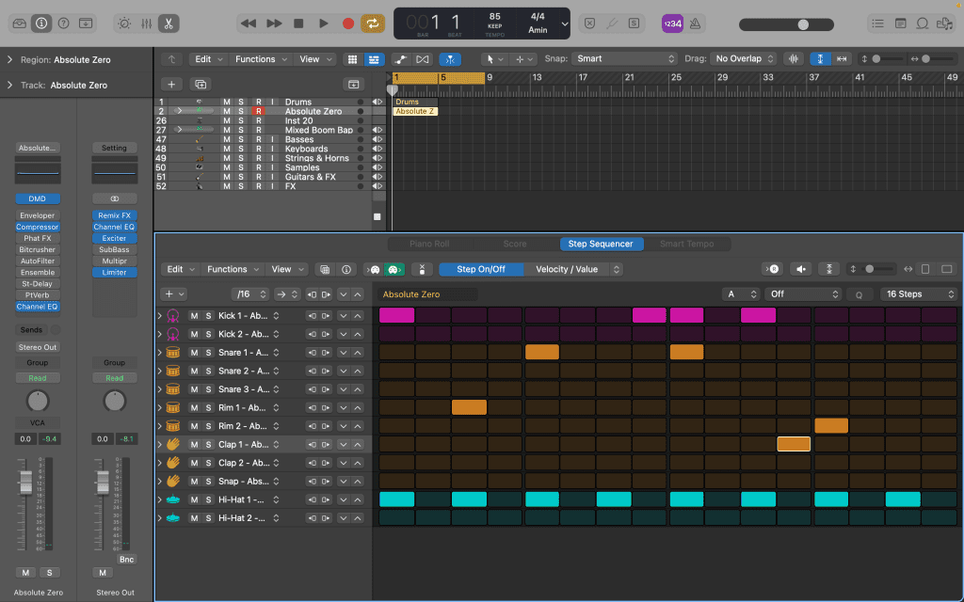
Task: Open the Snap dropdown set to Smart
Action: 624,59
